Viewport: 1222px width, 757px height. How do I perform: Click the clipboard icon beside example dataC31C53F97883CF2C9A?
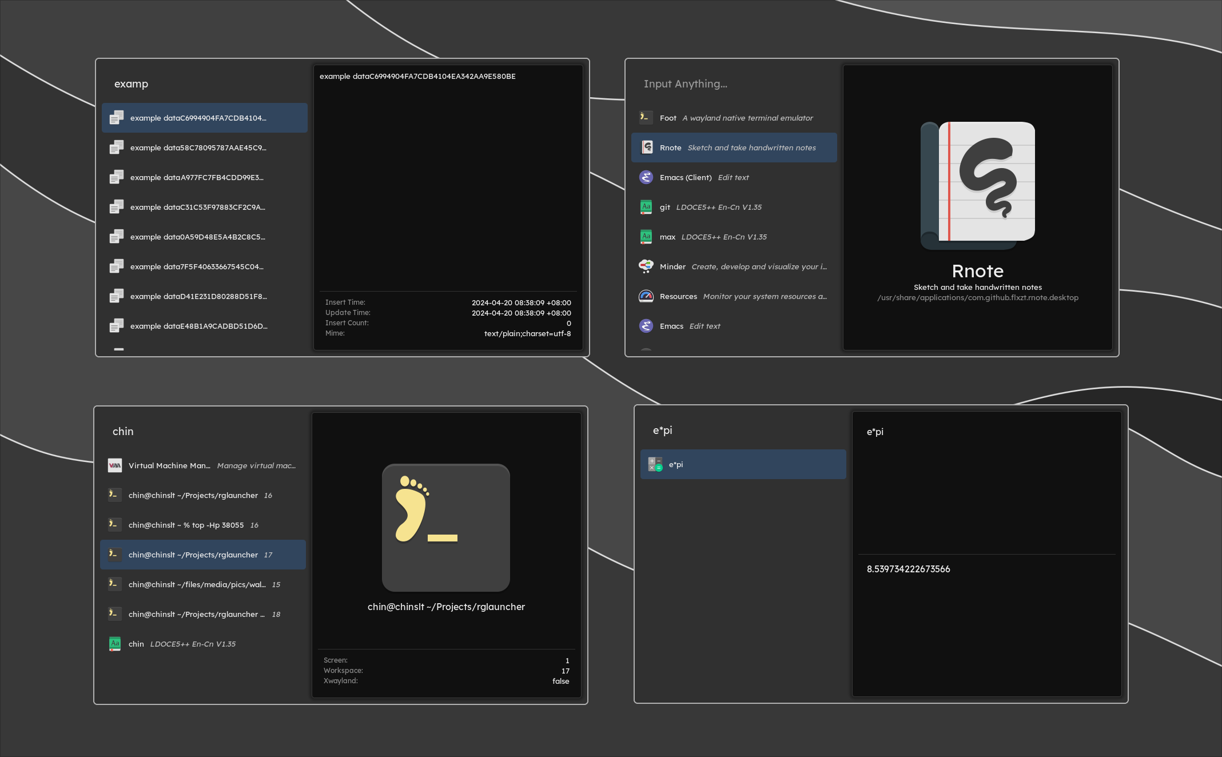pos(117,207)
